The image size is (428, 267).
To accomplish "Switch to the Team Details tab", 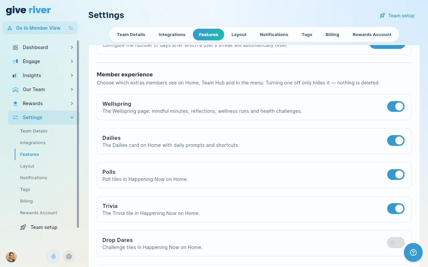I will [x=131, y=34].
